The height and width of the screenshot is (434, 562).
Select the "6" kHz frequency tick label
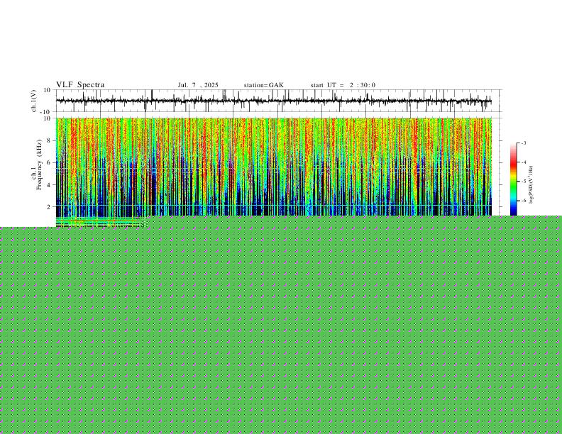tap(49, 162)
